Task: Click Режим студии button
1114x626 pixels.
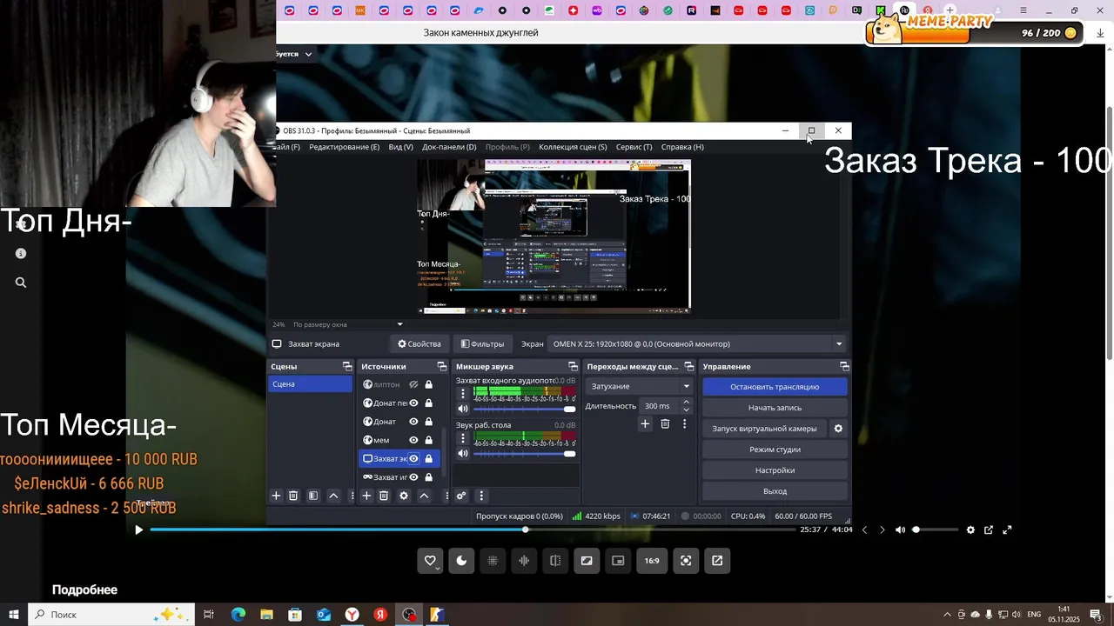Action: 775,450
